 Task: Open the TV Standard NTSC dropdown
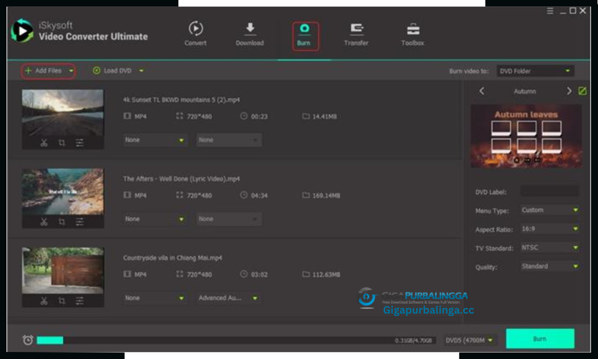(x=550, y=247)
